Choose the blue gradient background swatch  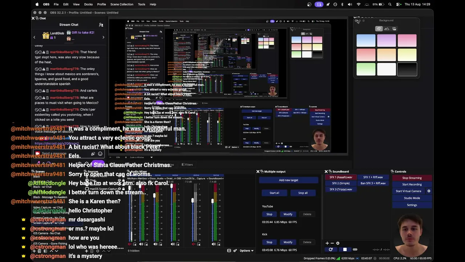pos(366,41)
